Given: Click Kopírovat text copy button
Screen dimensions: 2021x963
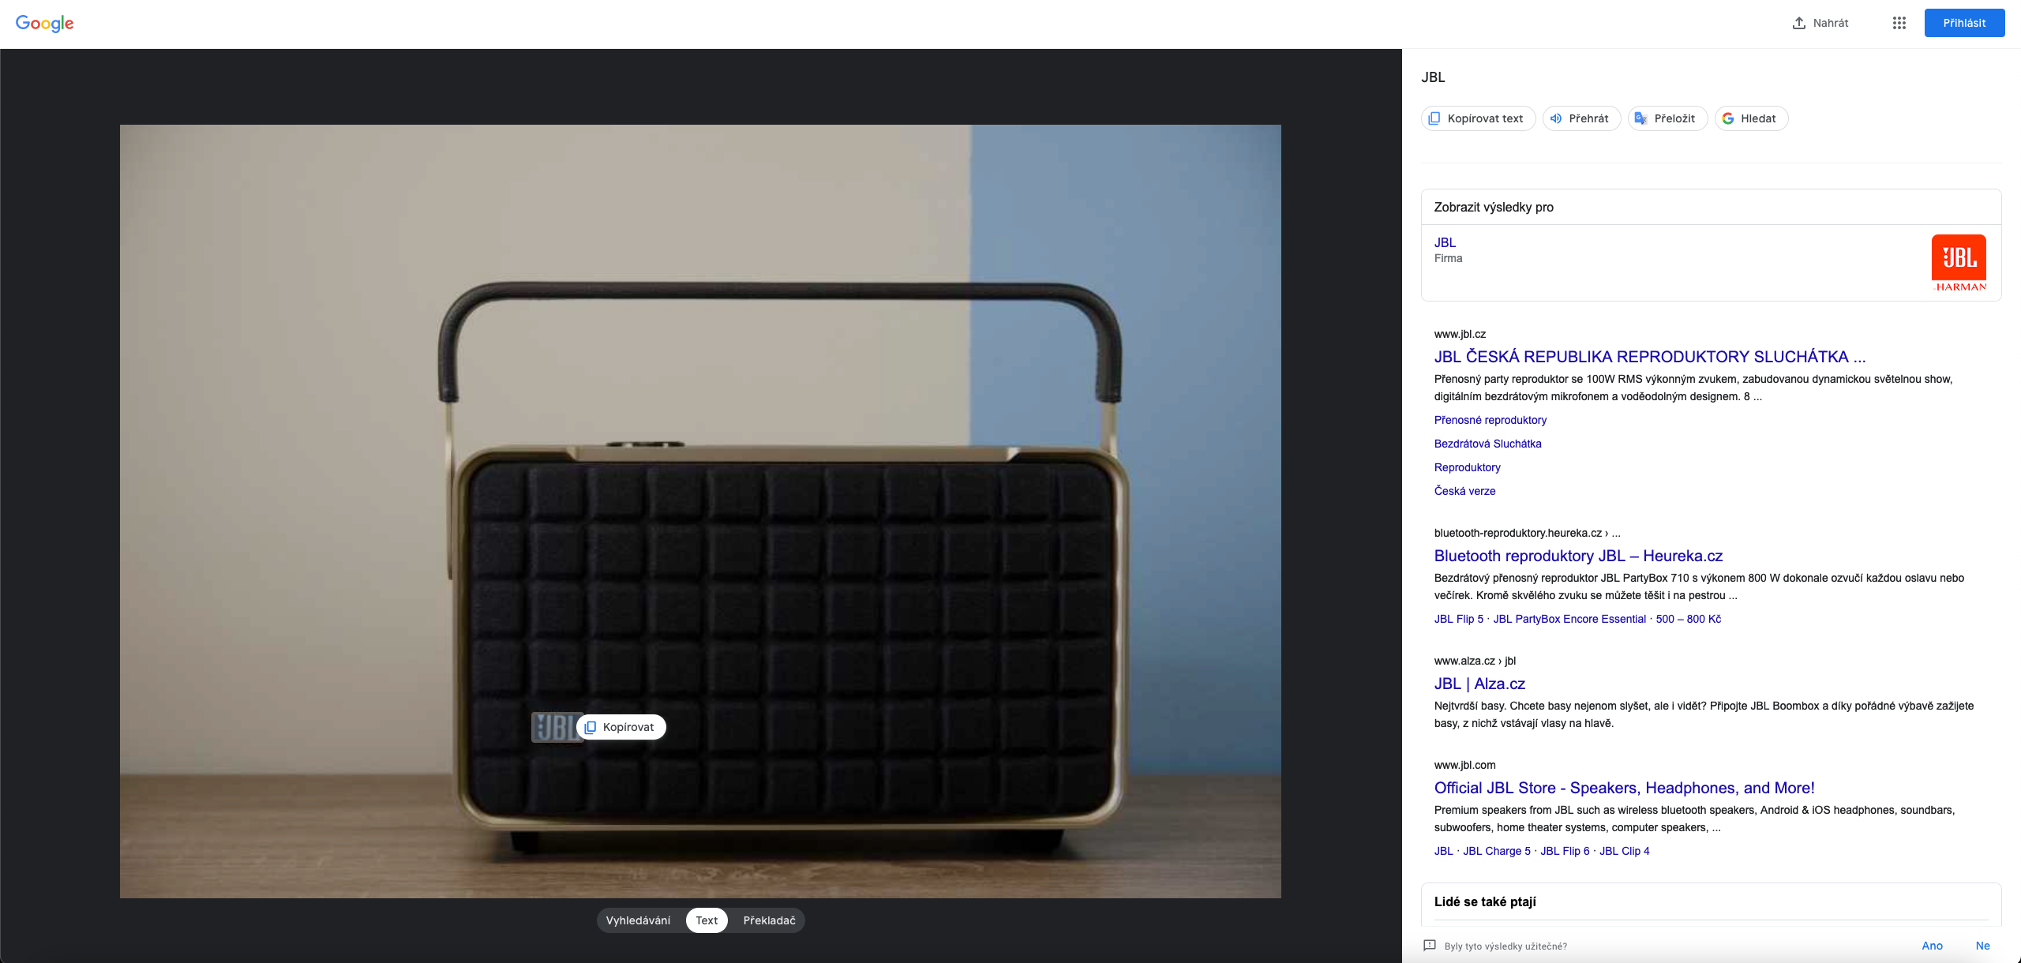Looking at the screenshot, I should pos(1477,118).
